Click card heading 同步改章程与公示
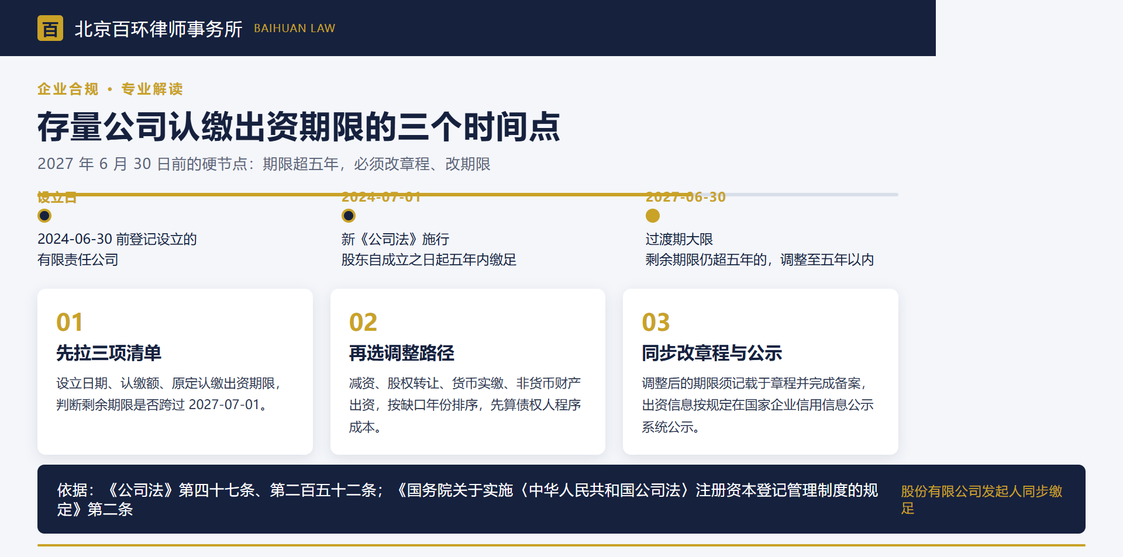Viewport: 1123px width, 557px height. click(712, 353)
